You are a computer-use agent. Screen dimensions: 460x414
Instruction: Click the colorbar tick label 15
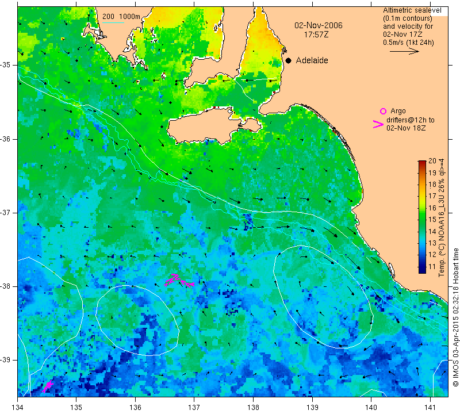[432, 220]
